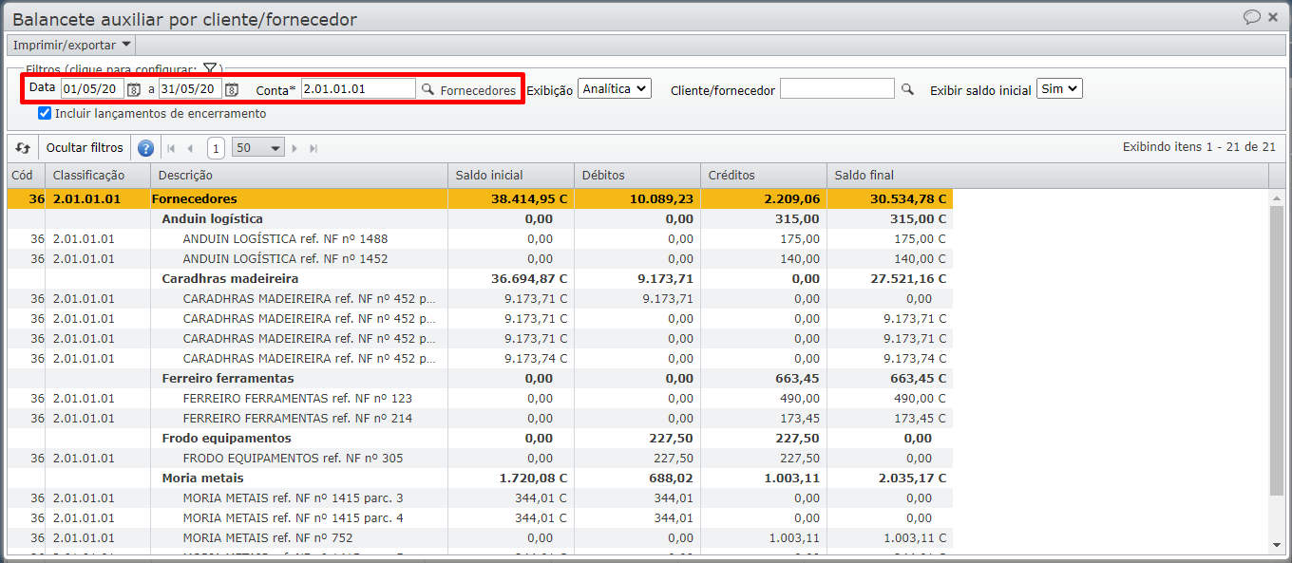
Task: Click the Cliente/fornecedor search magnifier icon
Action: coord(907,89)
